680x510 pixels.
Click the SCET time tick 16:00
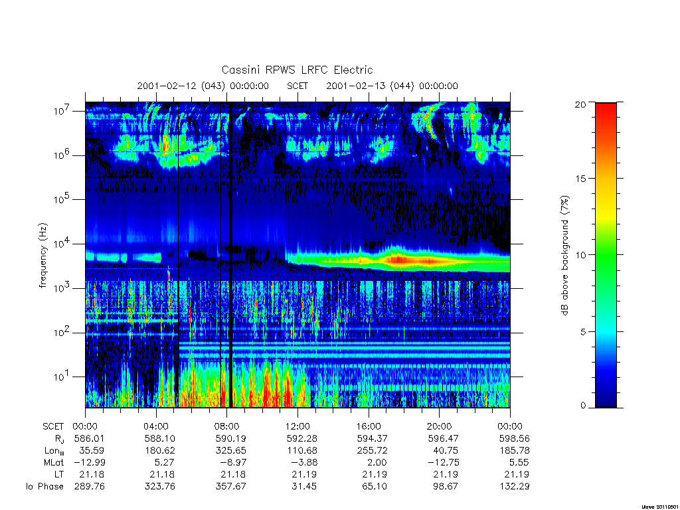(x=368, y=426)
